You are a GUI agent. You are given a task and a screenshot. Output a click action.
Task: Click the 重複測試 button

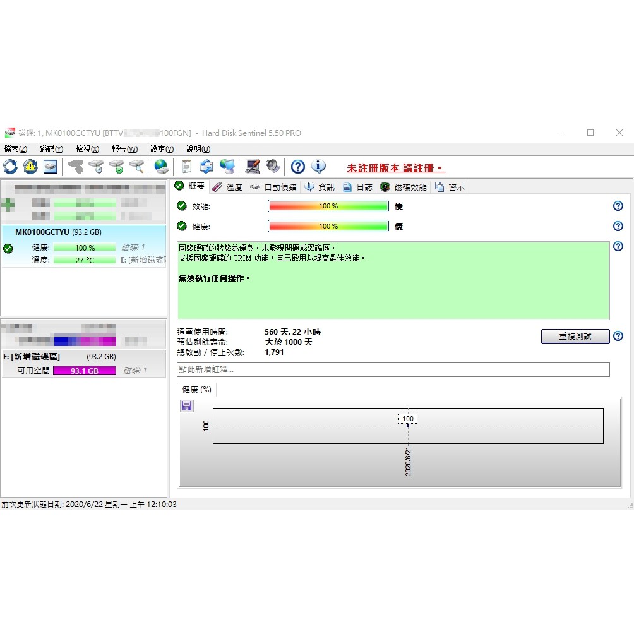pyautogui.click(x=575, y=336)
